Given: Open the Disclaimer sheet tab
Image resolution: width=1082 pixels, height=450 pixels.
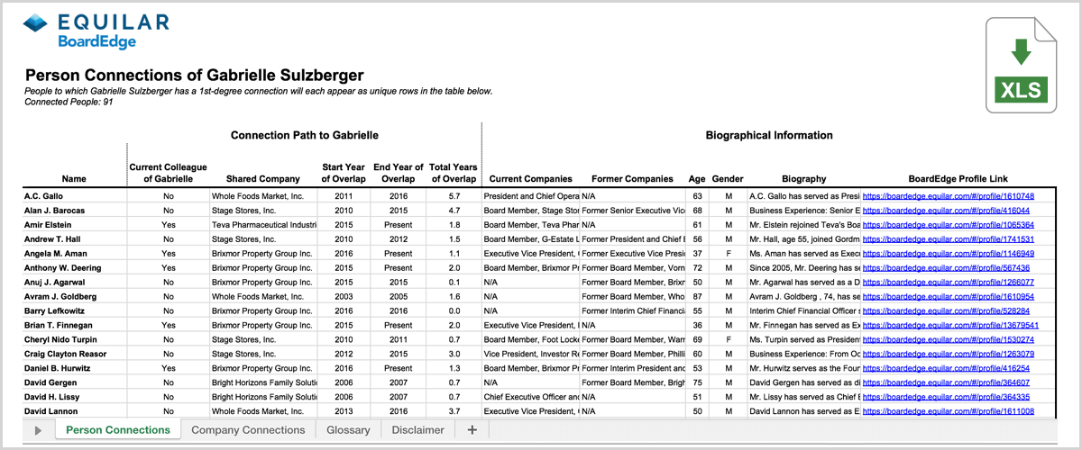Looking at the screenshot, I should coord(417,430).
